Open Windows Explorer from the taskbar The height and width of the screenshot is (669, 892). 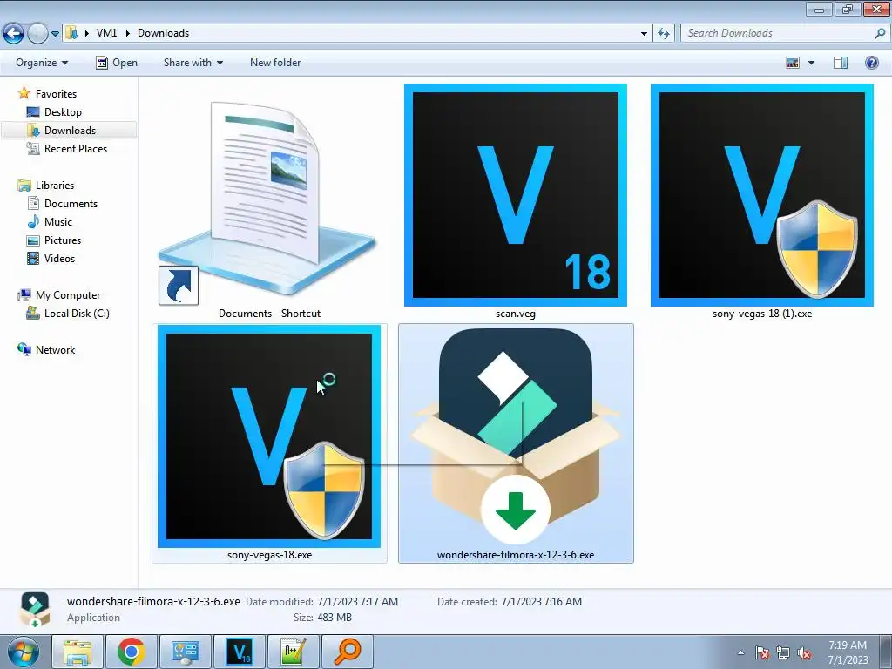pyautogui.click(x=78, y=652)
